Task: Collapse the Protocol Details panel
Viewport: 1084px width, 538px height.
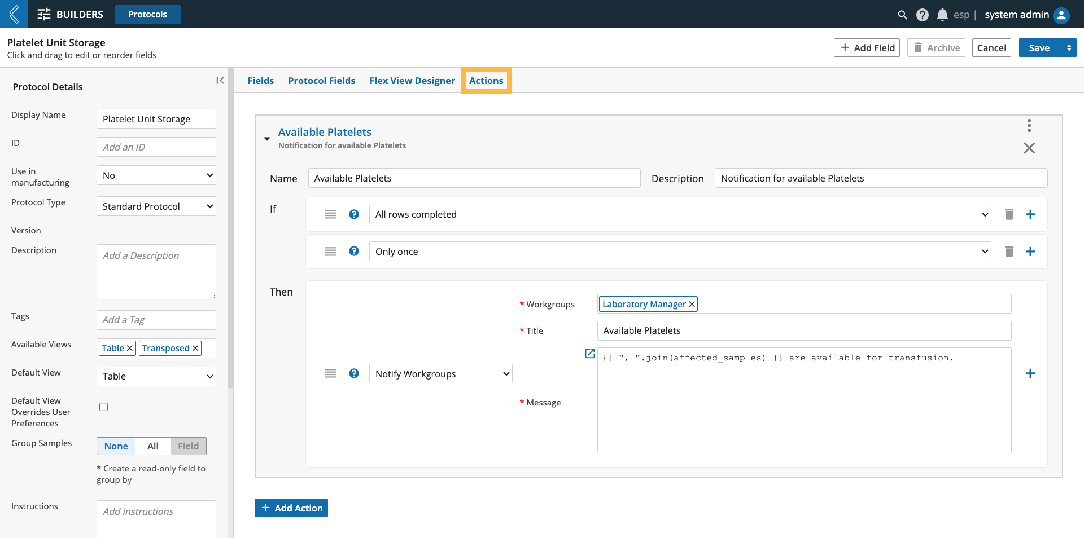Action: click(x=220, y=81)
